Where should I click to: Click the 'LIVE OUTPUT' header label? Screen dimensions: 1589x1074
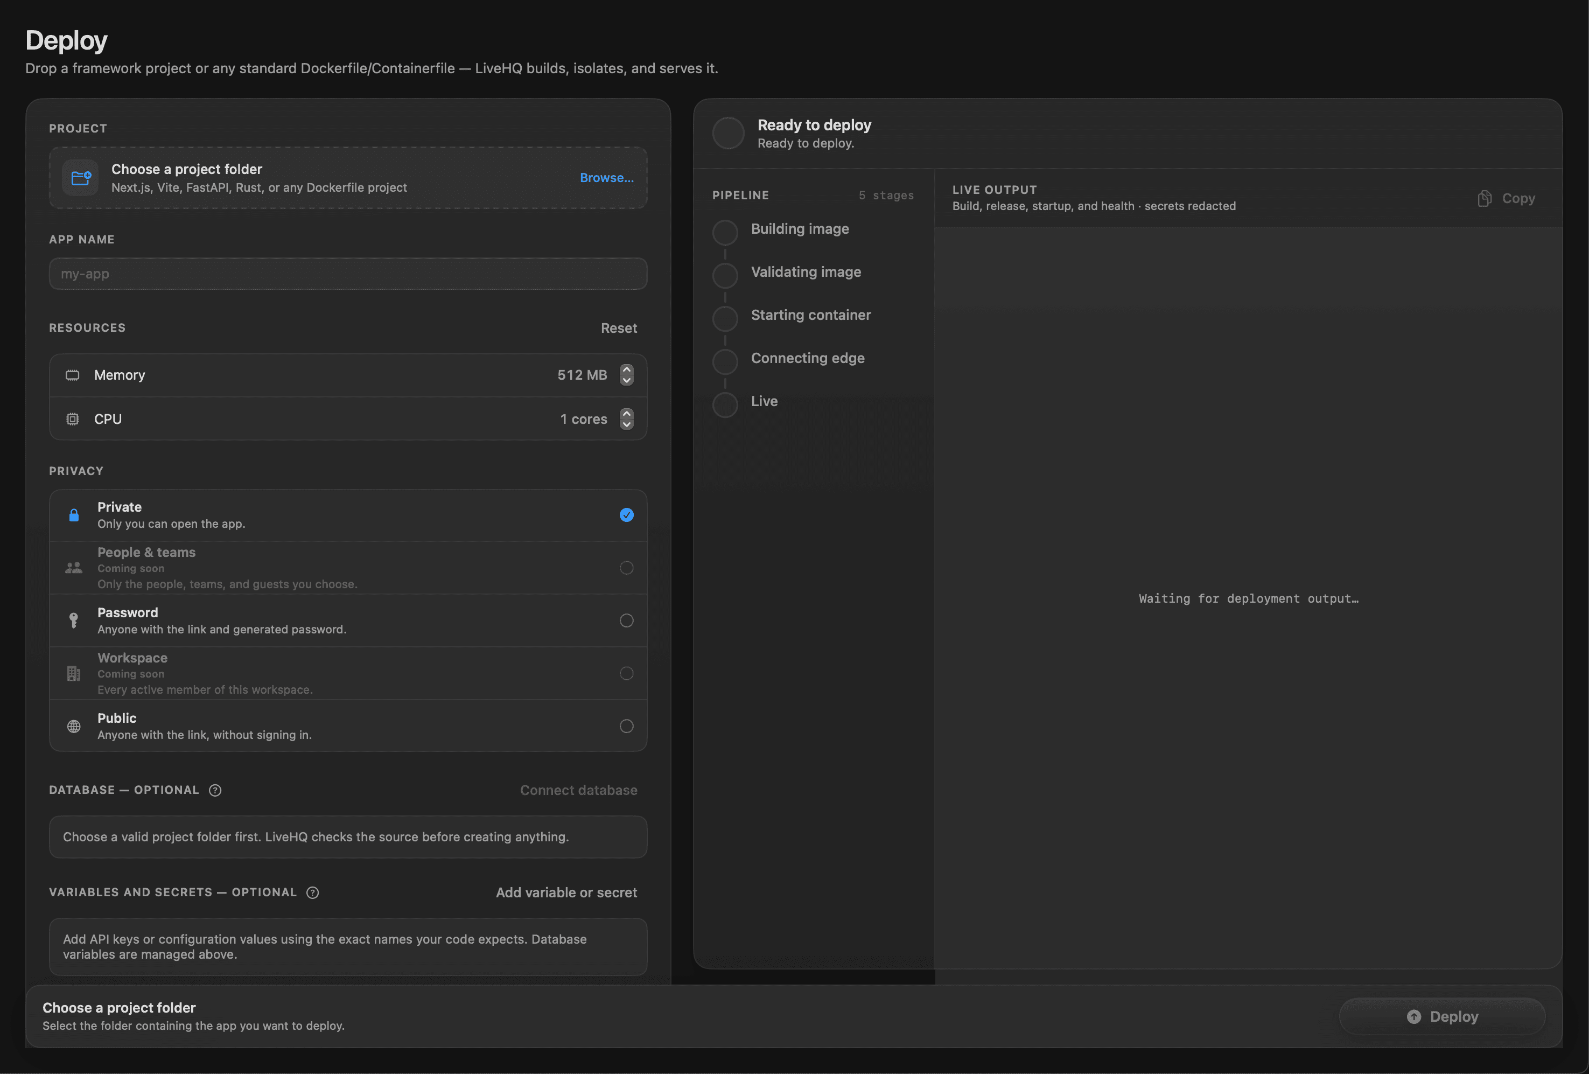[994, 190]
